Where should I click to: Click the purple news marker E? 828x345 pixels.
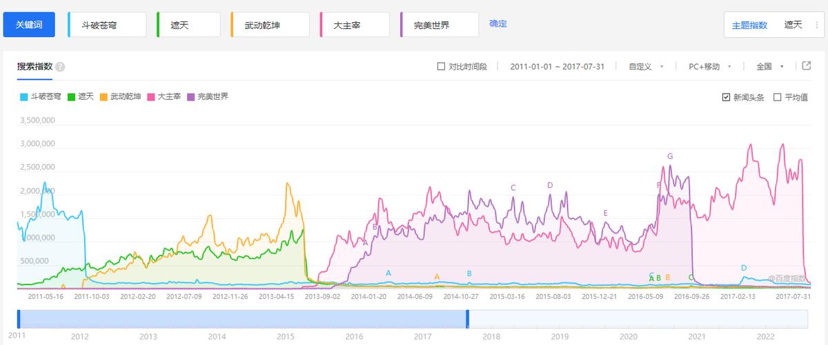coord(605,213)
